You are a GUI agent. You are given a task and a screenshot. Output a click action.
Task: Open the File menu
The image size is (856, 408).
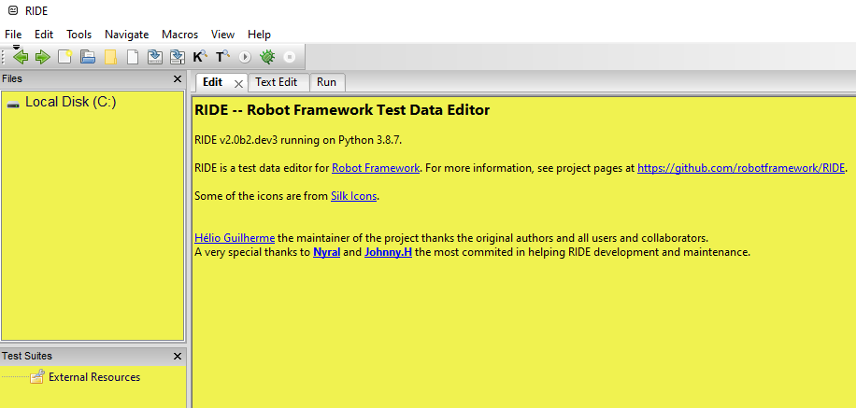click(x=13, y=35)
